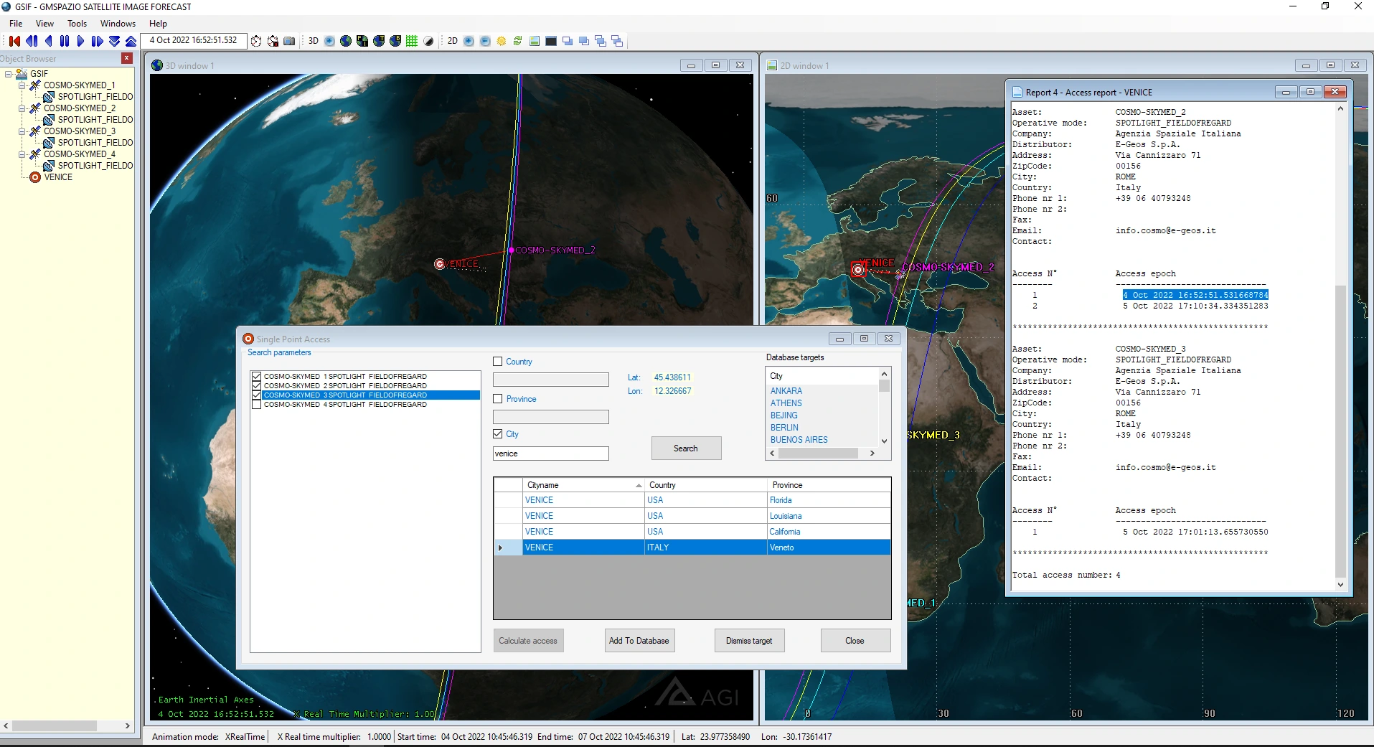Click the increase time step icon
1374x747 pixels.
131,41
